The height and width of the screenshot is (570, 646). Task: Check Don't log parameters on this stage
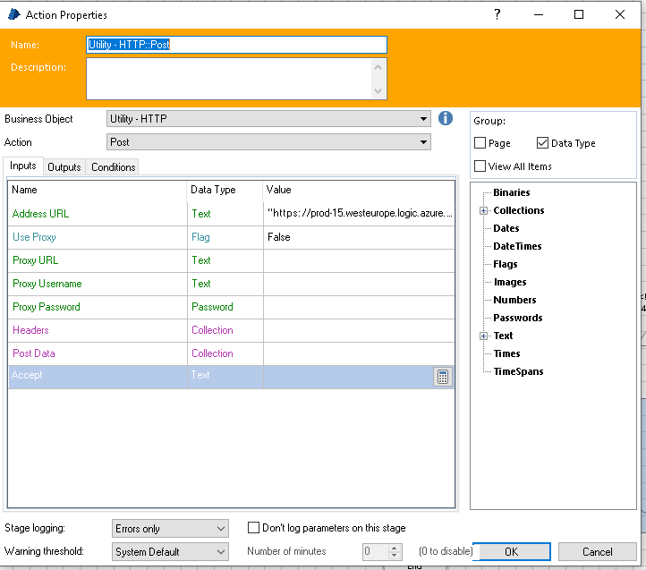pos(254,528)
